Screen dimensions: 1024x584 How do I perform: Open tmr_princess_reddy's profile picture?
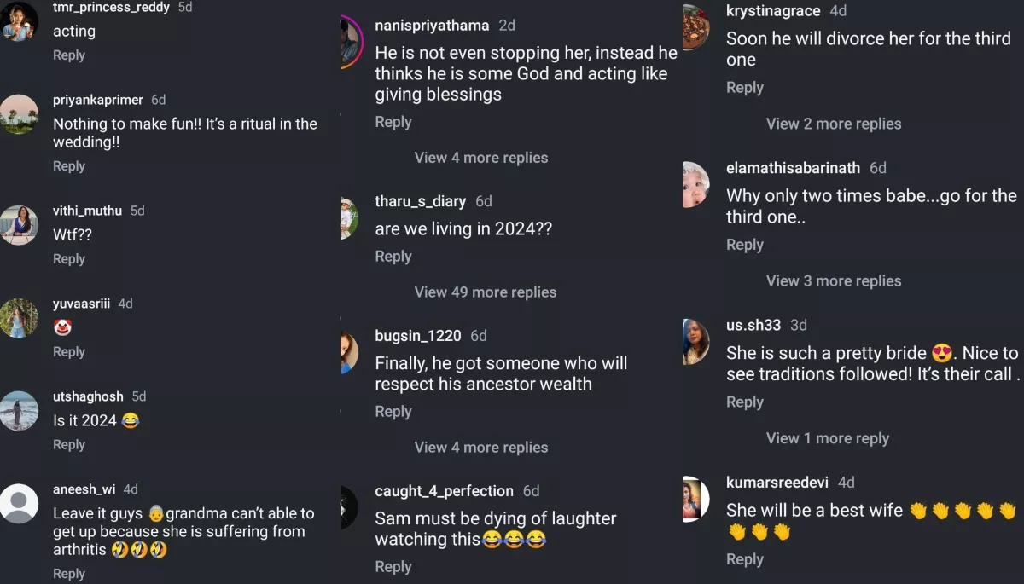(19, 22)
